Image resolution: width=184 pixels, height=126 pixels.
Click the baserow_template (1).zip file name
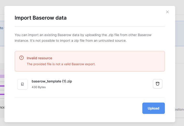52,81
